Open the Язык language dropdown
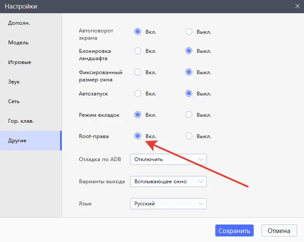Screen dimensions: 304x242 (168, 204)
